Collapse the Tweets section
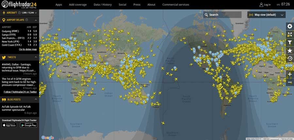294x140 pixels. tap(36, 57)
